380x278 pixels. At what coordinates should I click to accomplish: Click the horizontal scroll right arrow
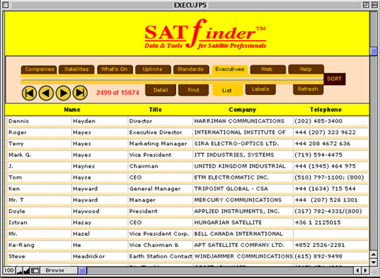point(366,270)
